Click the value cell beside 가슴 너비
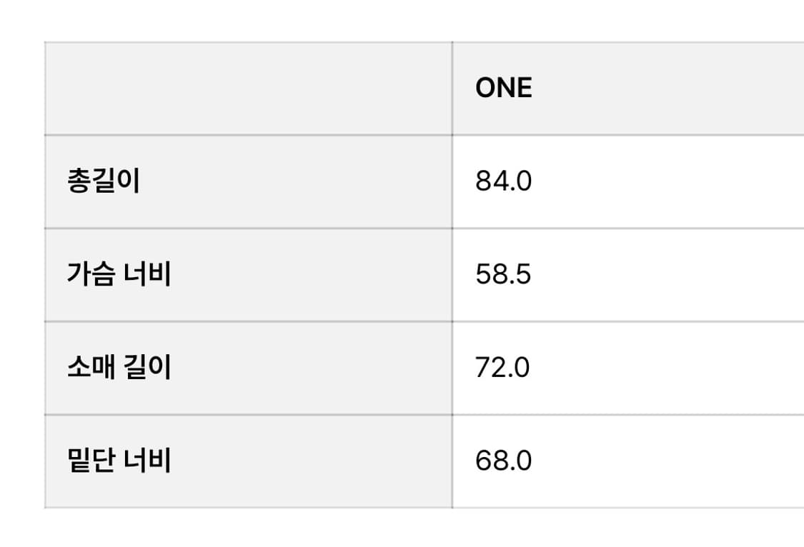 (627, 275)
